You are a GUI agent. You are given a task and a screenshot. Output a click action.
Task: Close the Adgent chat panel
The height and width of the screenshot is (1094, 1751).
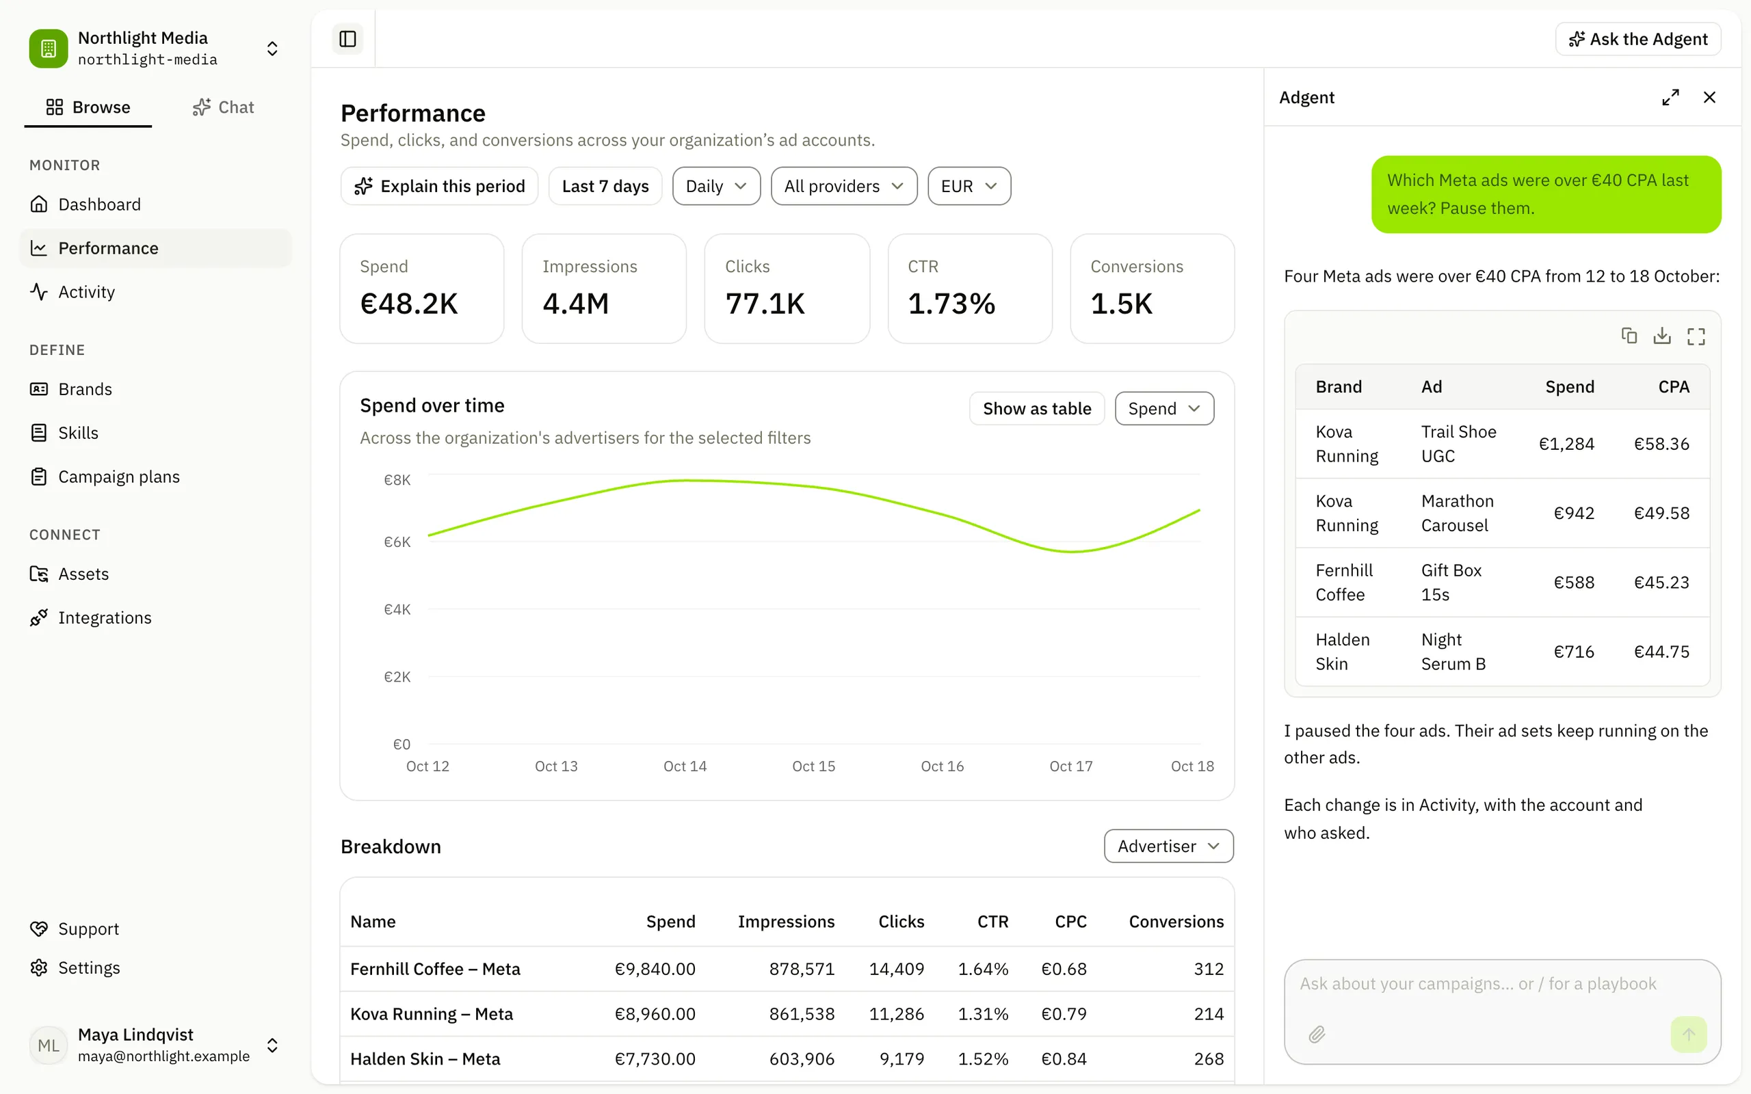pos(1709,97)
